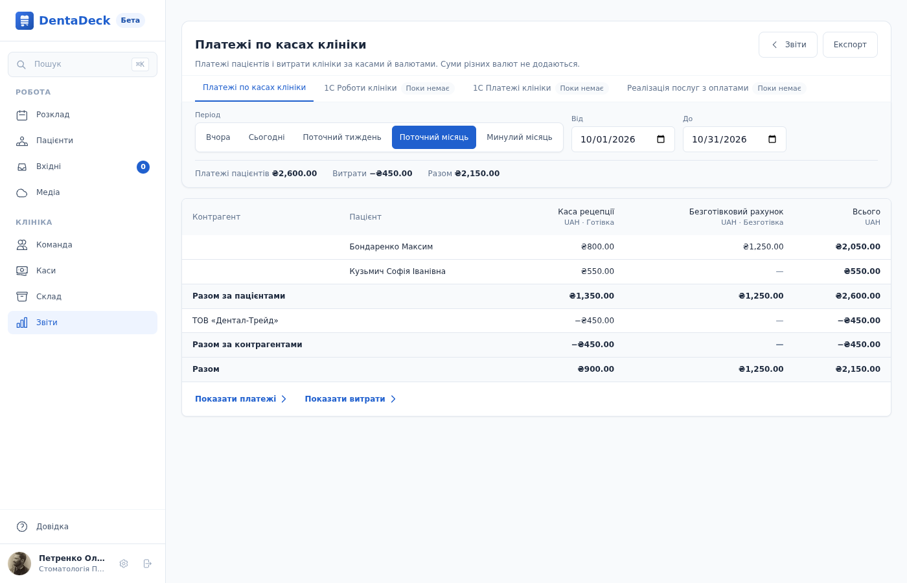The width and height of the screenshot is (907, 583).
Task: Select Минулий місяць period option
Action: point(520,137)
